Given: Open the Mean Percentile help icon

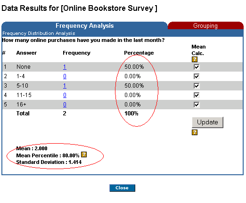Looking at the screenshot, I should (x=84, y=154).
